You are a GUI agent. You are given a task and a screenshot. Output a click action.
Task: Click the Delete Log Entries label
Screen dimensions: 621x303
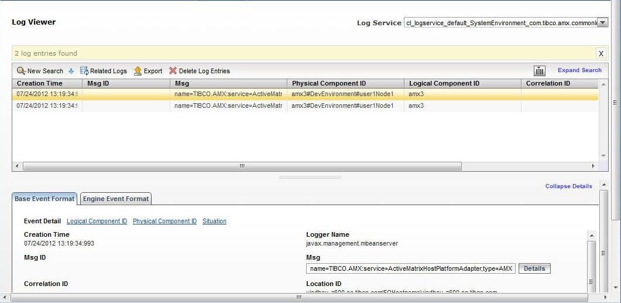pyautogui.click(x=204, y=71)
